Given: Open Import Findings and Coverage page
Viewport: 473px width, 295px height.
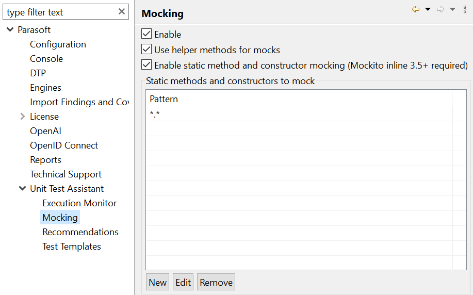Looking at the screenshot, I should pyautogui.click(x=79, y=102).
